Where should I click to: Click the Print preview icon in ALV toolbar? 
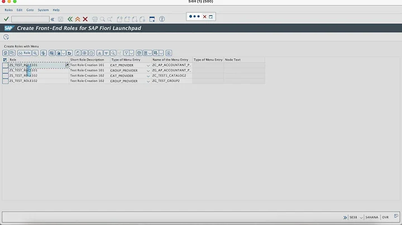[139, 53]
